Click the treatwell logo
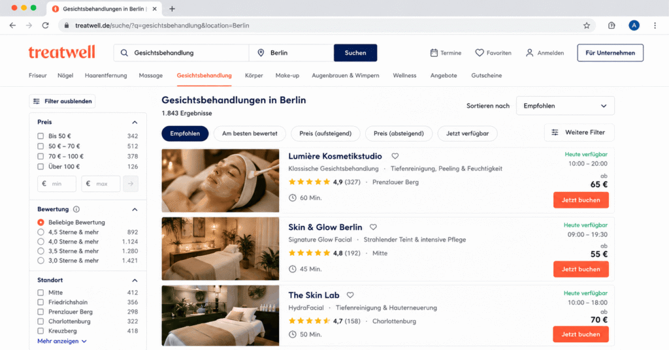 62,52
